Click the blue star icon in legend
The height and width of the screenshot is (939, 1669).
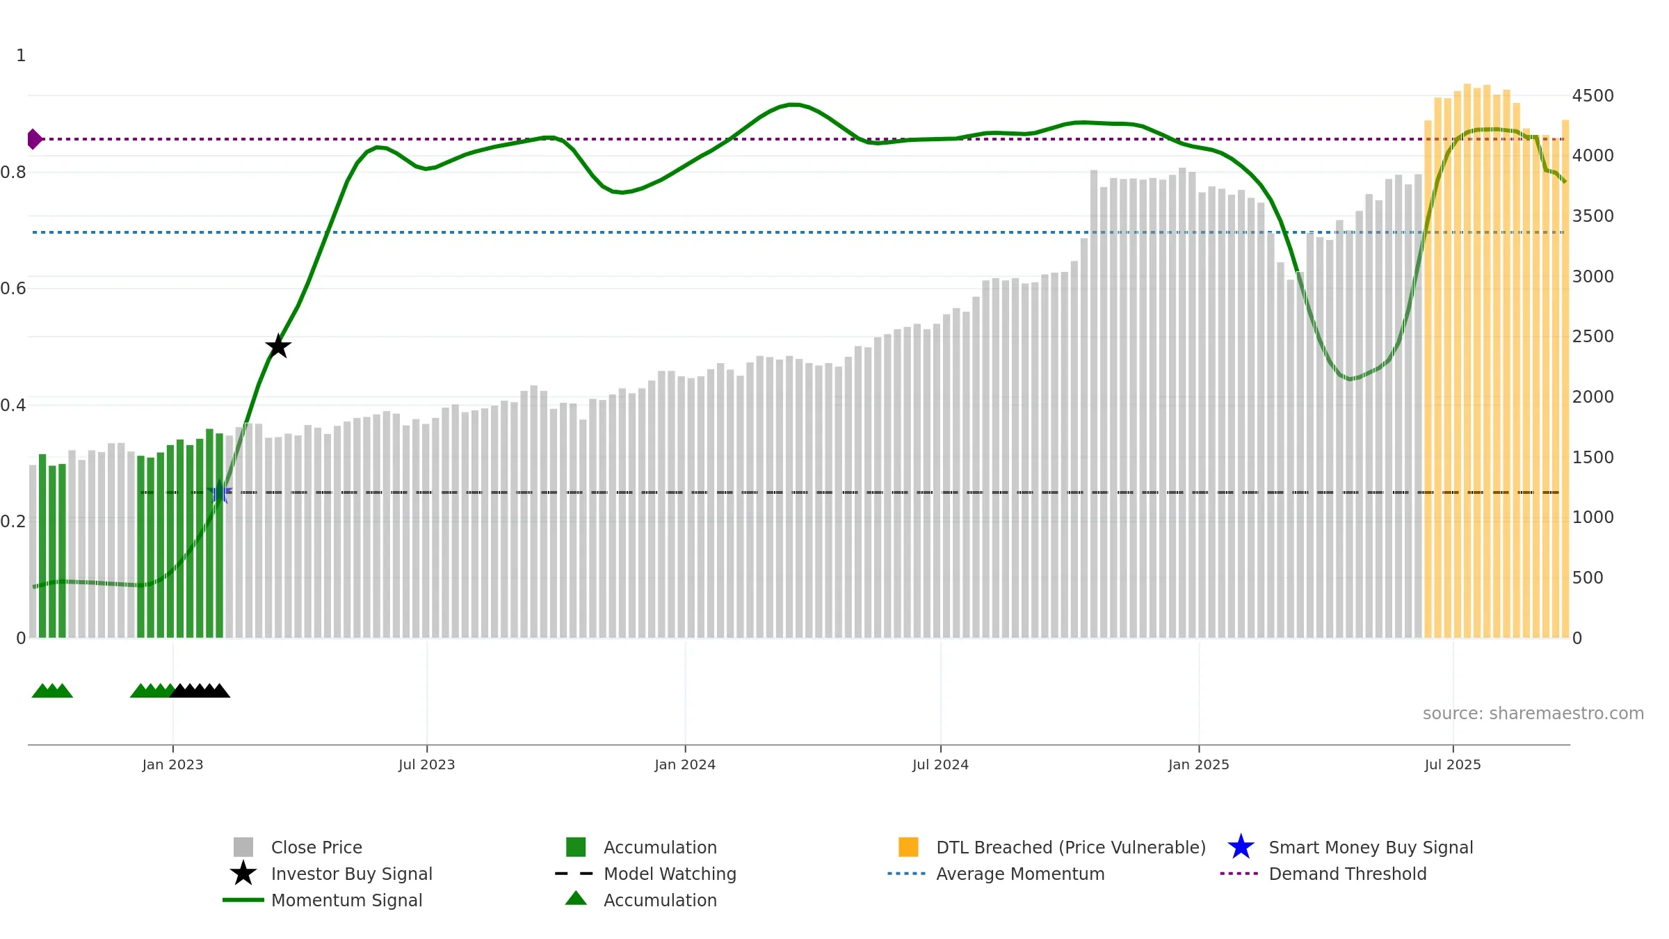1241,847
